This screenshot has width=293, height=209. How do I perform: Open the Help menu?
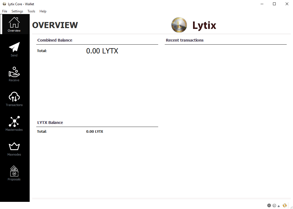click(43, 11)
